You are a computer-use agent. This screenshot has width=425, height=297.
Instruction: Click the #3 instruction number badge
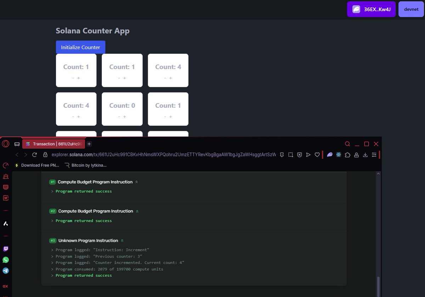tap(52, 241)
